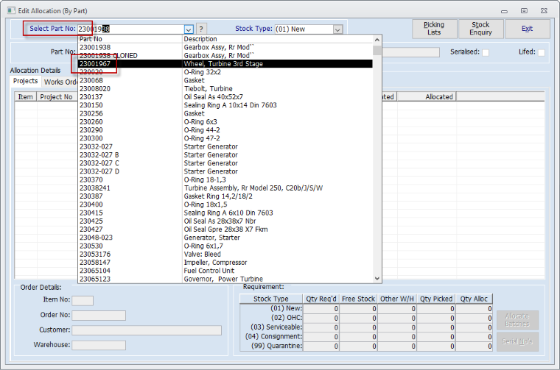The height and width of the screenshot is (370, 560).
Task: Select part 23032-027 C Starter Generator
Action: [x=225, y=163]
